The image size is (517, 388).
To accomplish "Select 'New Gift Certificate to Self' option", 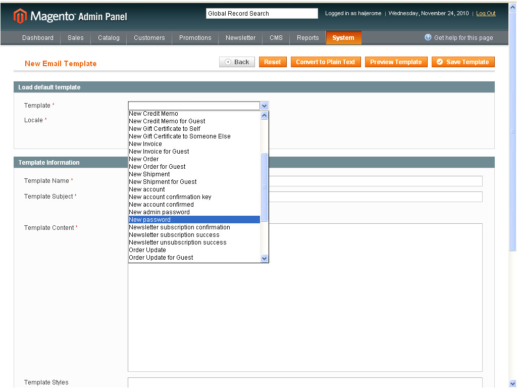I will tap(194, 129).
